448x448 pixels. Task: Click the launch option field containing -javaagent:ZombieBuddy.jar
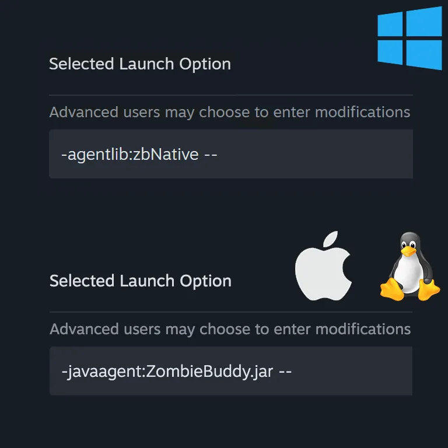(x=231, y=371)
